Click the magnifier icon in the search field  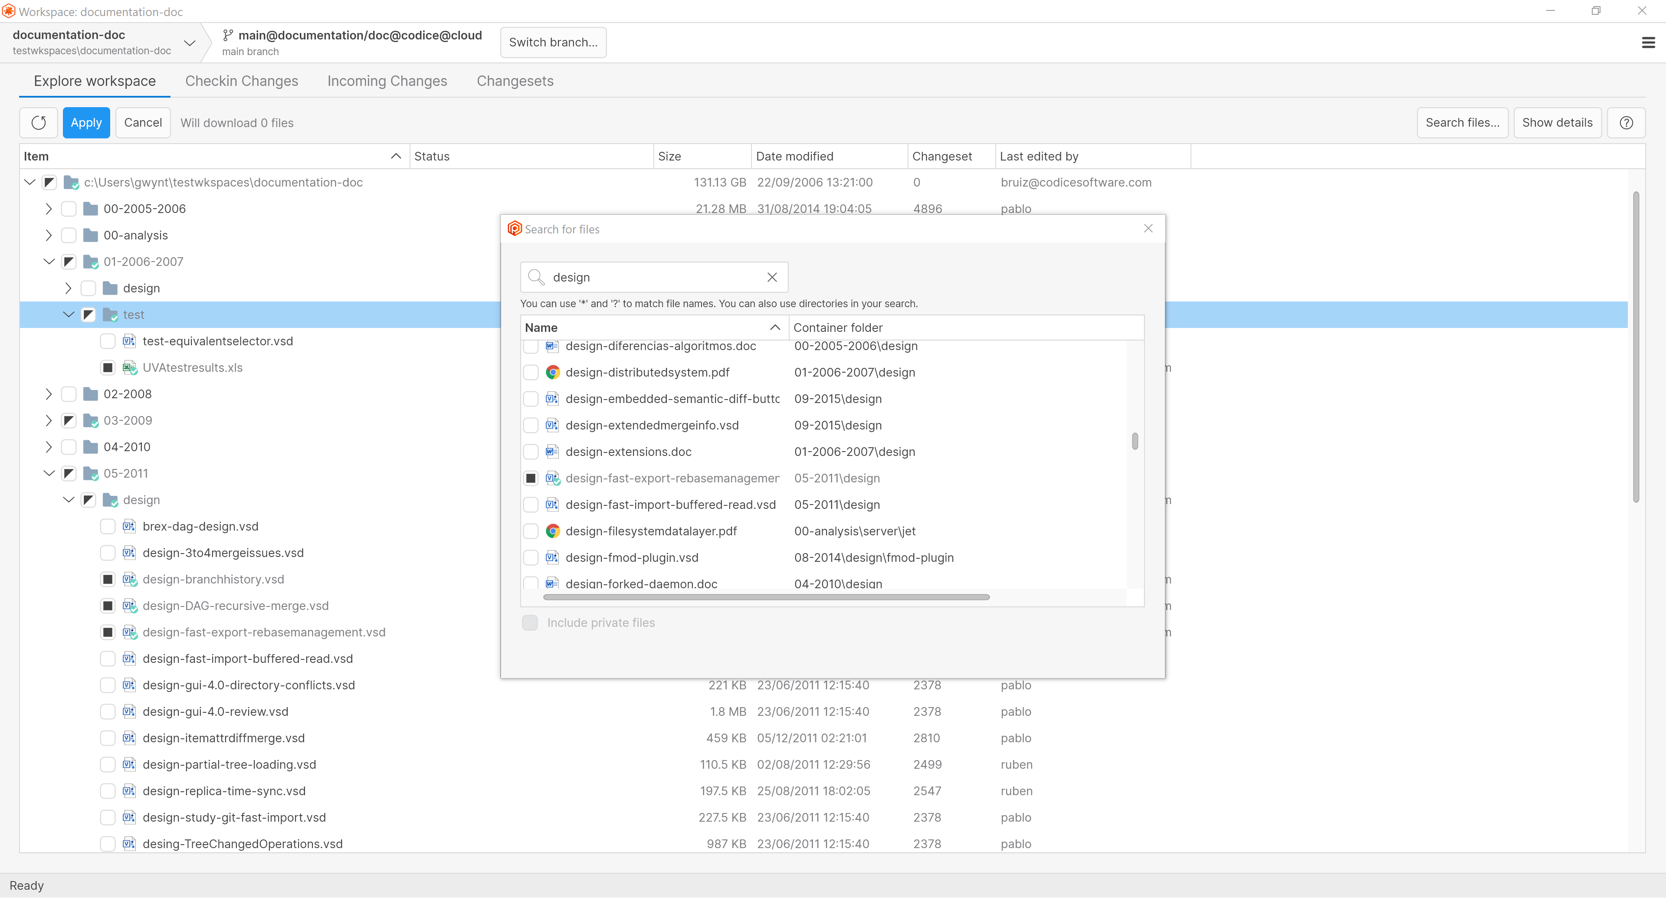[x=536, y=277]
